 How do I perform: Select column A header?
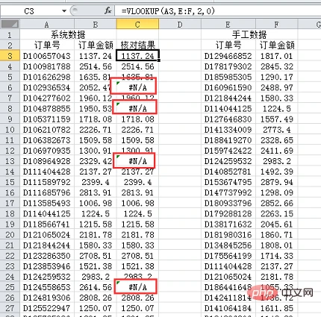click(47, 25)
